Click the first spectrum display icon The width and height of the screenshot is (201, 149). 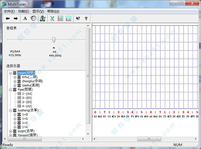[x=60, y=18]
